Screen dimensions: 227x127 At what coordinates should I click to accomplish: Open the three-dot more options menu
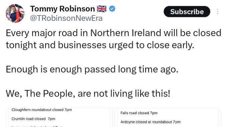218,12
